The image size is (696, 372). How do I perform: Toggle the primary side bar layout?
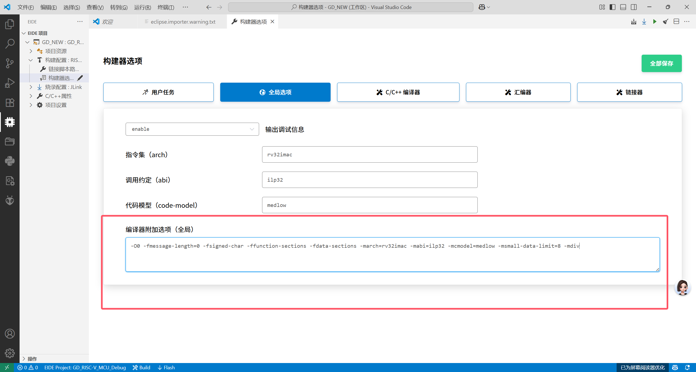613,7
